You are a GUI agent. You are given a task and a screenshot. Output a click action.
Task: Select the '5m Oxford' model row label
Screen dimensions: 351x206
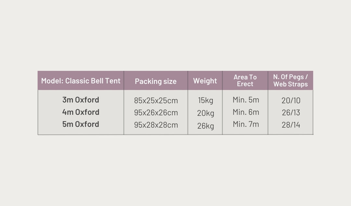click(x=81, y=124)
